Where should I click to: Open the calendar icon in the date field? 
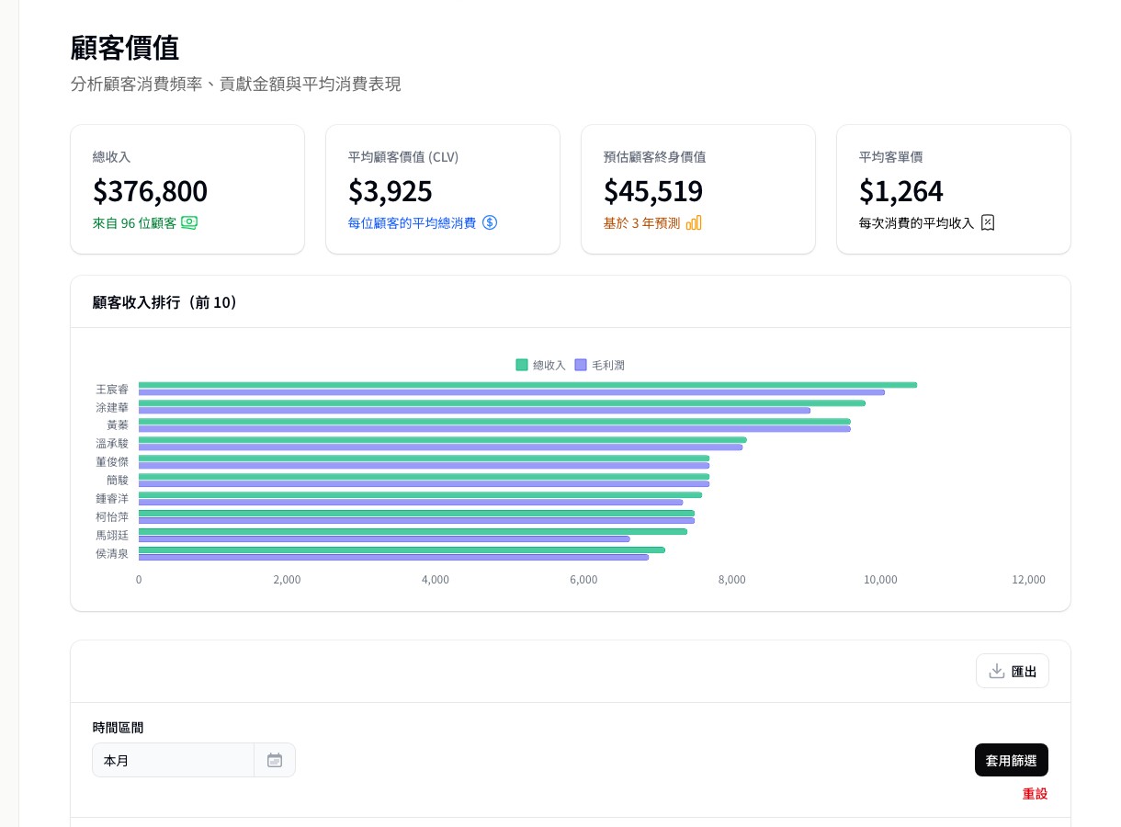[x=275, y=760]
